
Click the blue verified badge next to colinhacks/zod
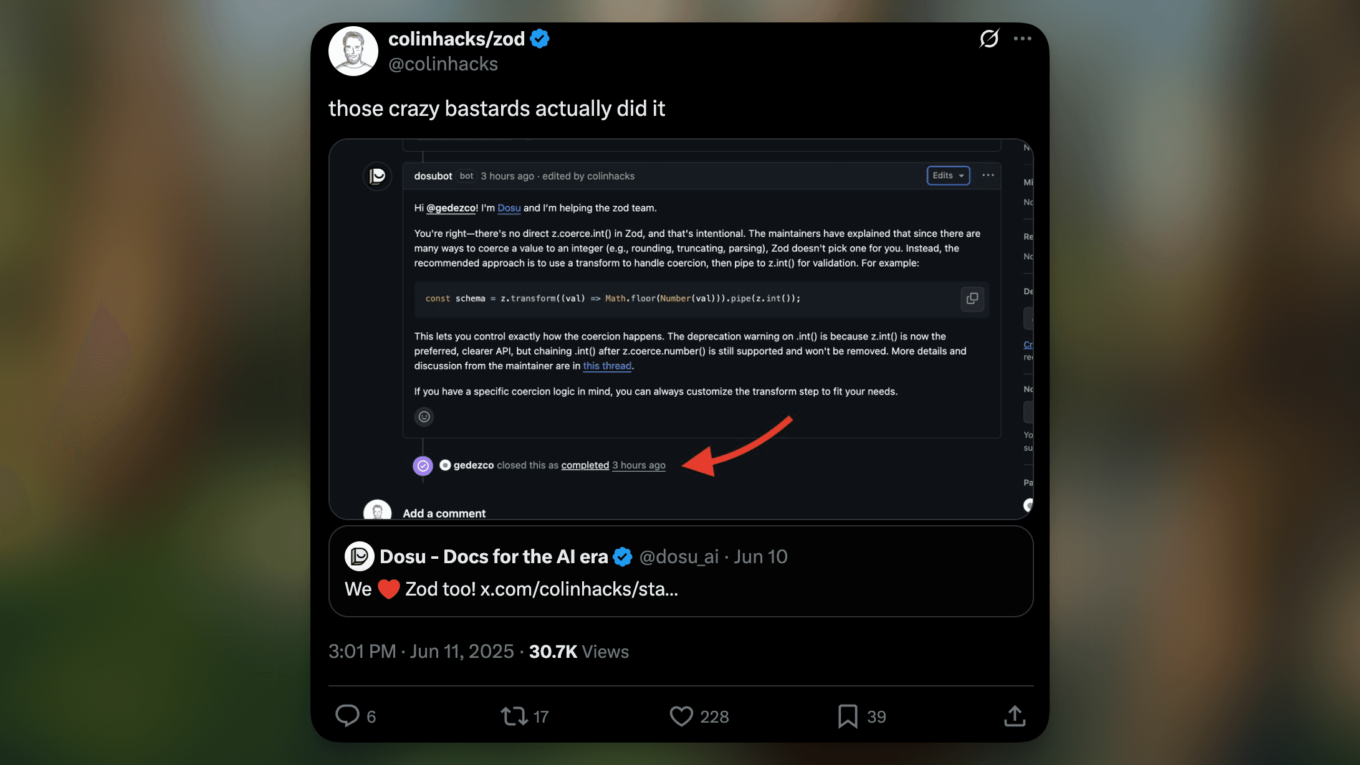[539, 38]
